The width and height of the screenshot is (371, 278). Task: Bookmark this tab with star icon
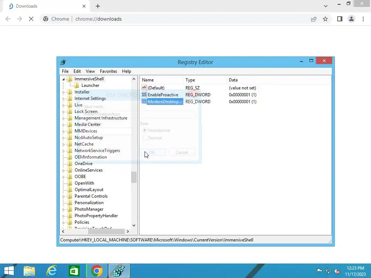click(x=325, y=19)
